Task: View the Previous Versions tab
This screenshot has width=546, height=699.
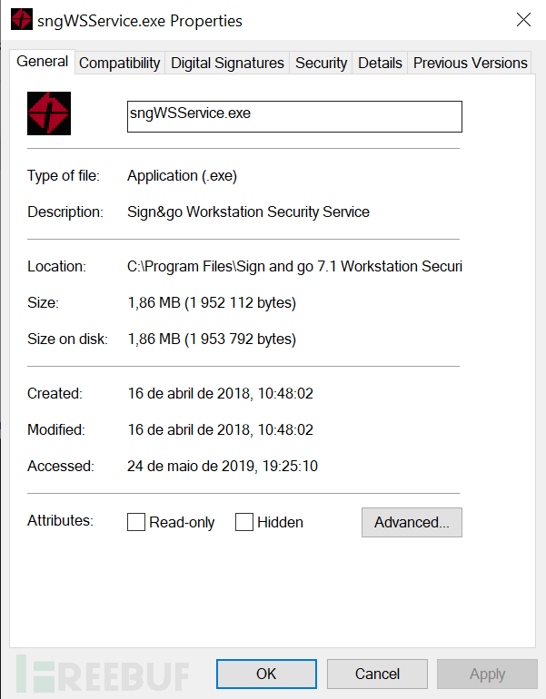Action: [470, 63]
